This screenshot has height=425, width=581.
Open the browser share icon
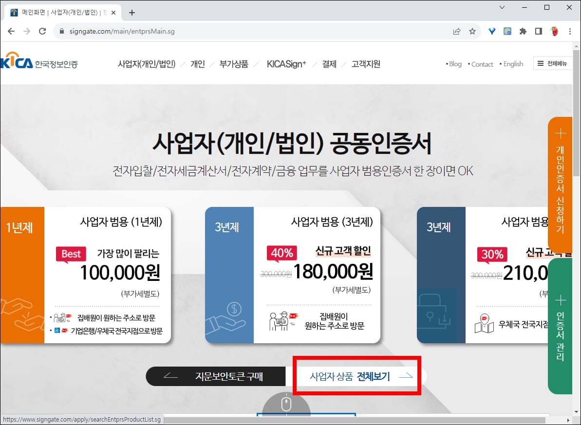tap(457, 30)
